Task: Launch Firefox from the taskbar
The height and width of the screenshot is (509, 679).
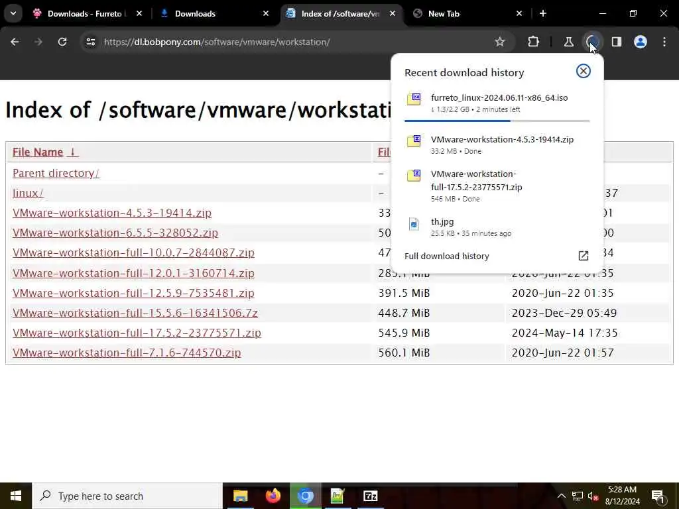Action: pyautogui.click(x=273, y=496)
